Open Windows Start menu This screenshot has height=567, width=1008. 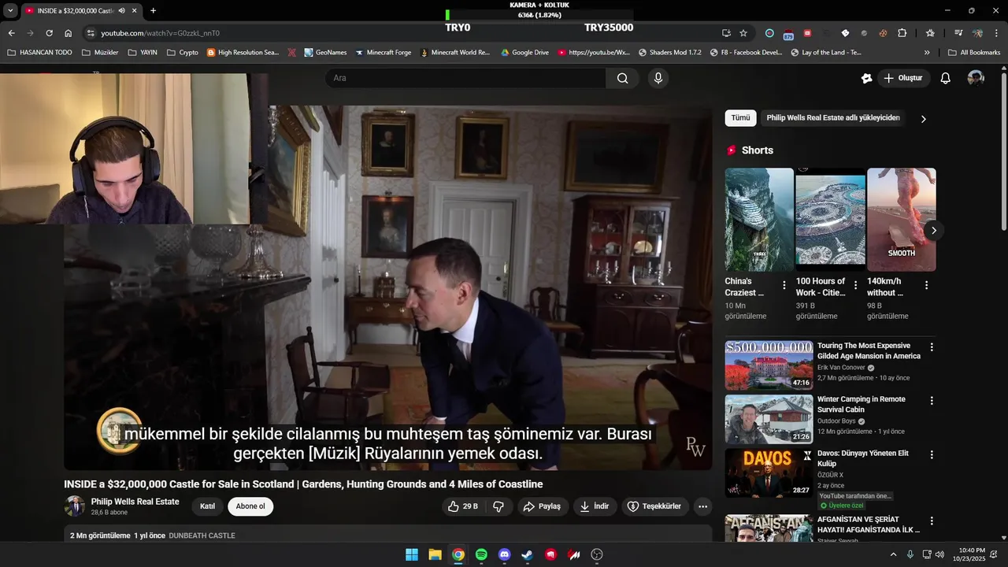tap(412, 554)
